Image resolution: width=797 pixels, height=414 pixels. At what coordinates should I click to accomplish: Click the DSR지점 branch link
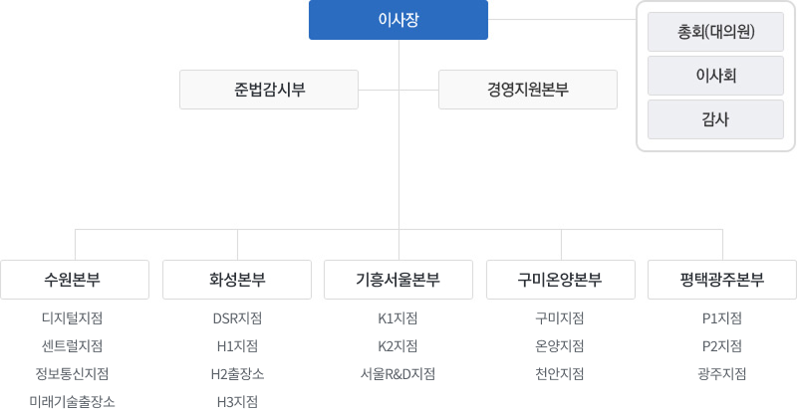pyautogui.click(x=237, y=318)
